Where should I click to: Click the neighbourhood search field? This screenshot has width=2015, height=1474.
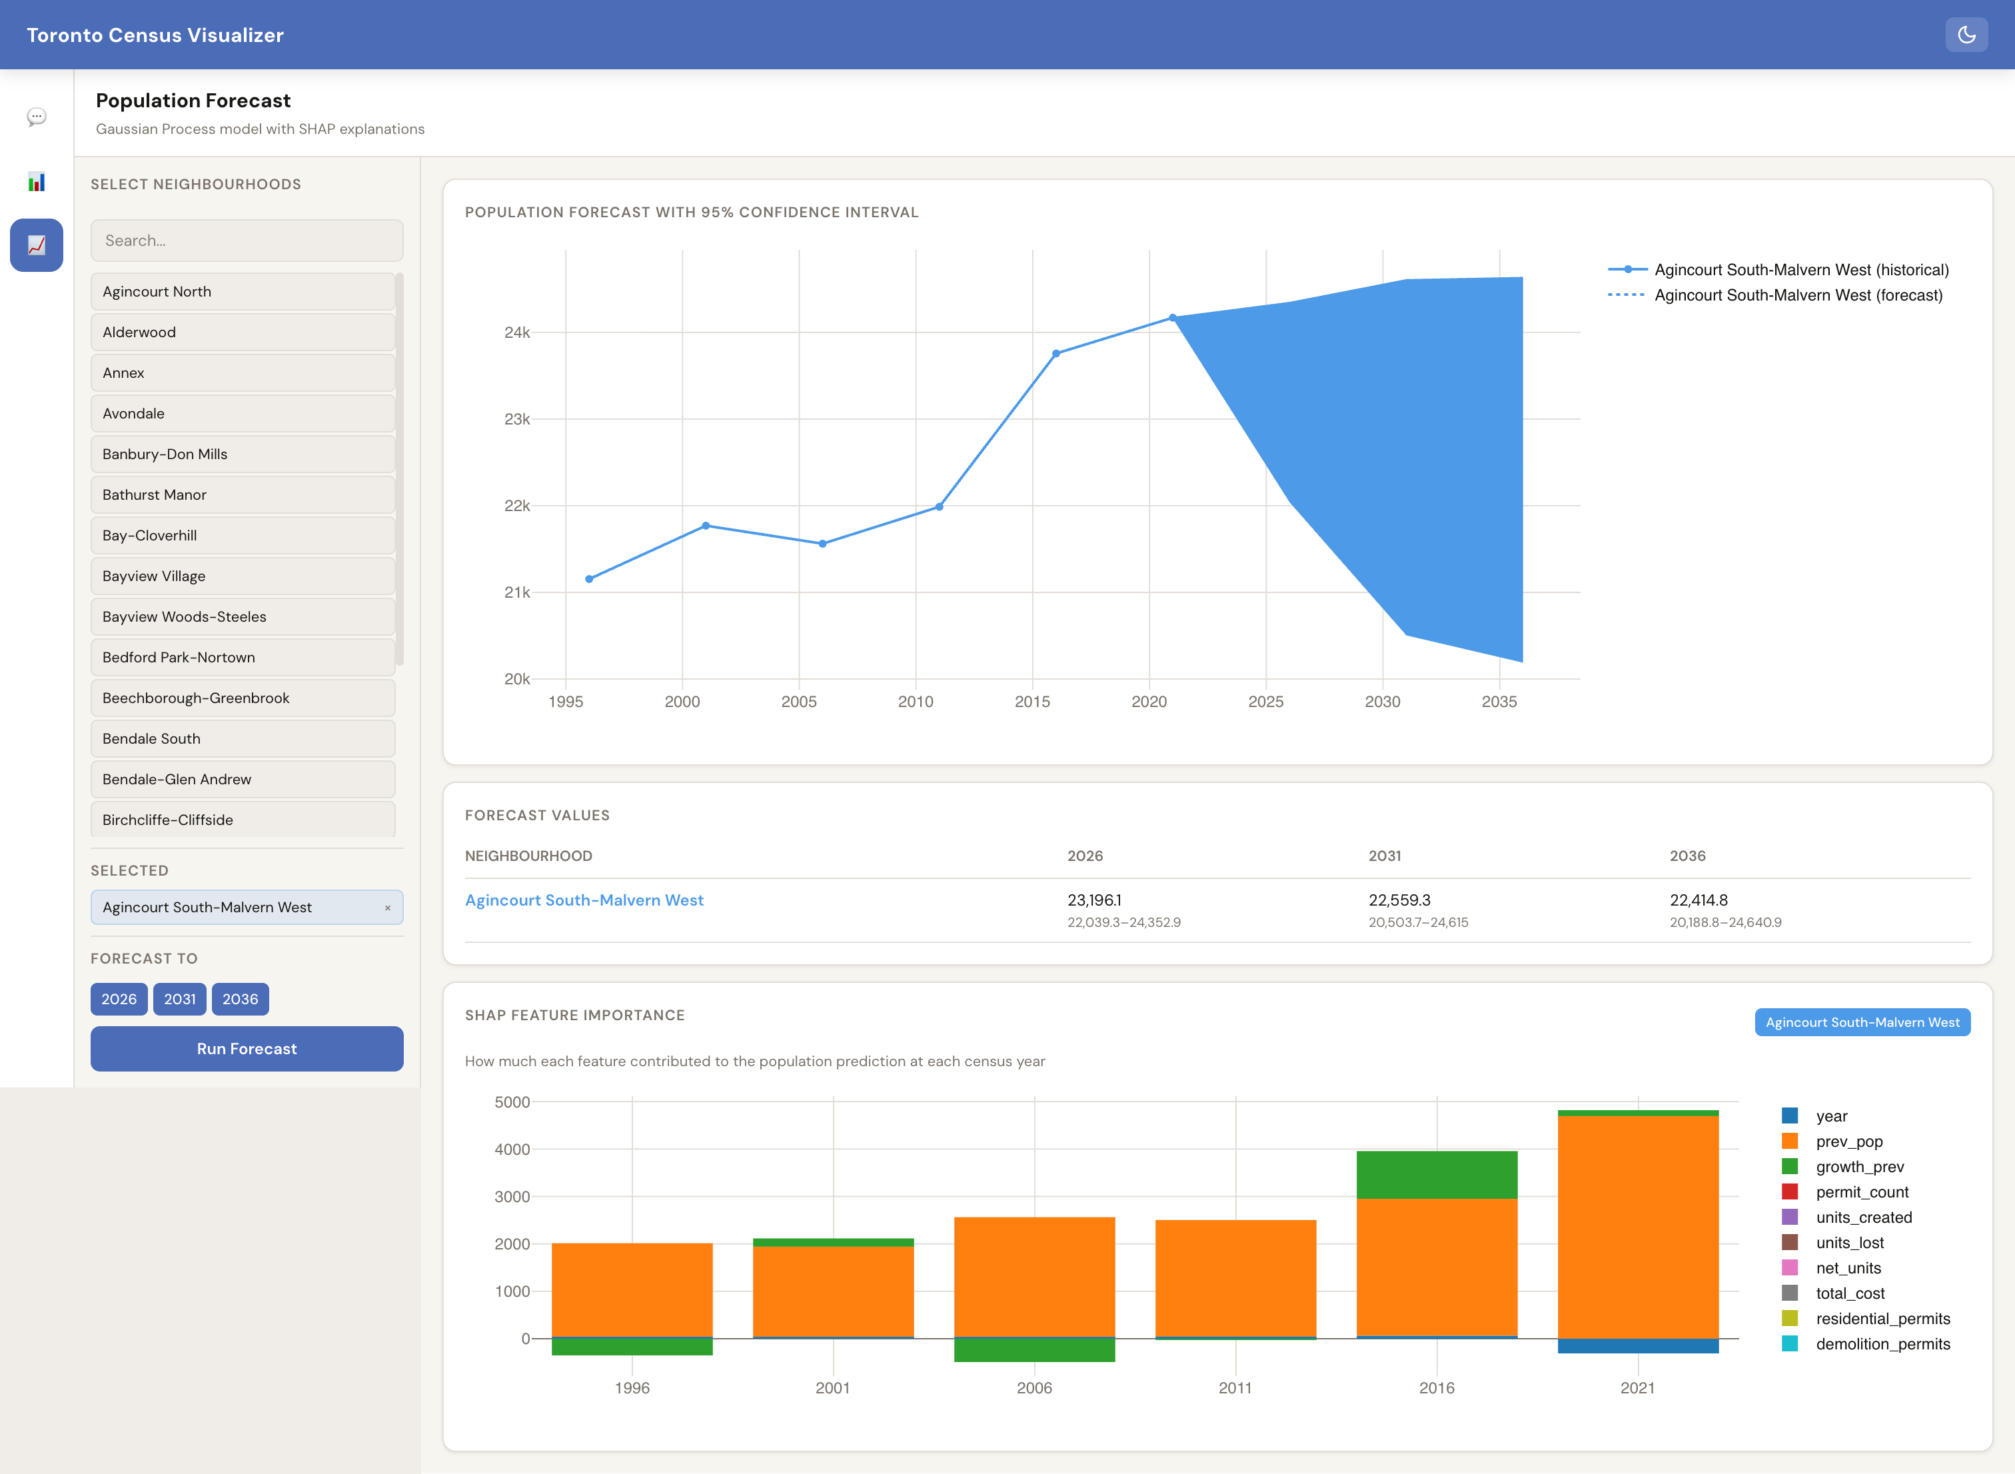[x=247, y=240]
